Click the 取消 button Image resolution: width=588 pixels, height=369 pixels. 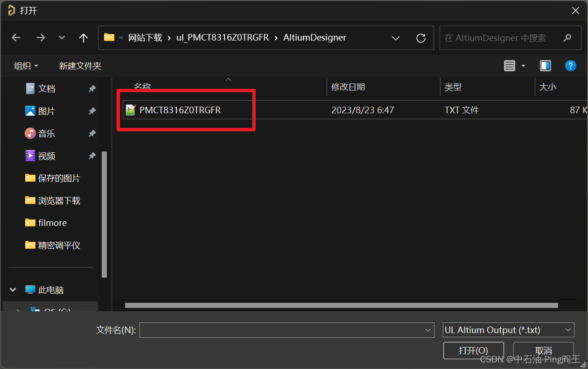(x=543, y=351)
